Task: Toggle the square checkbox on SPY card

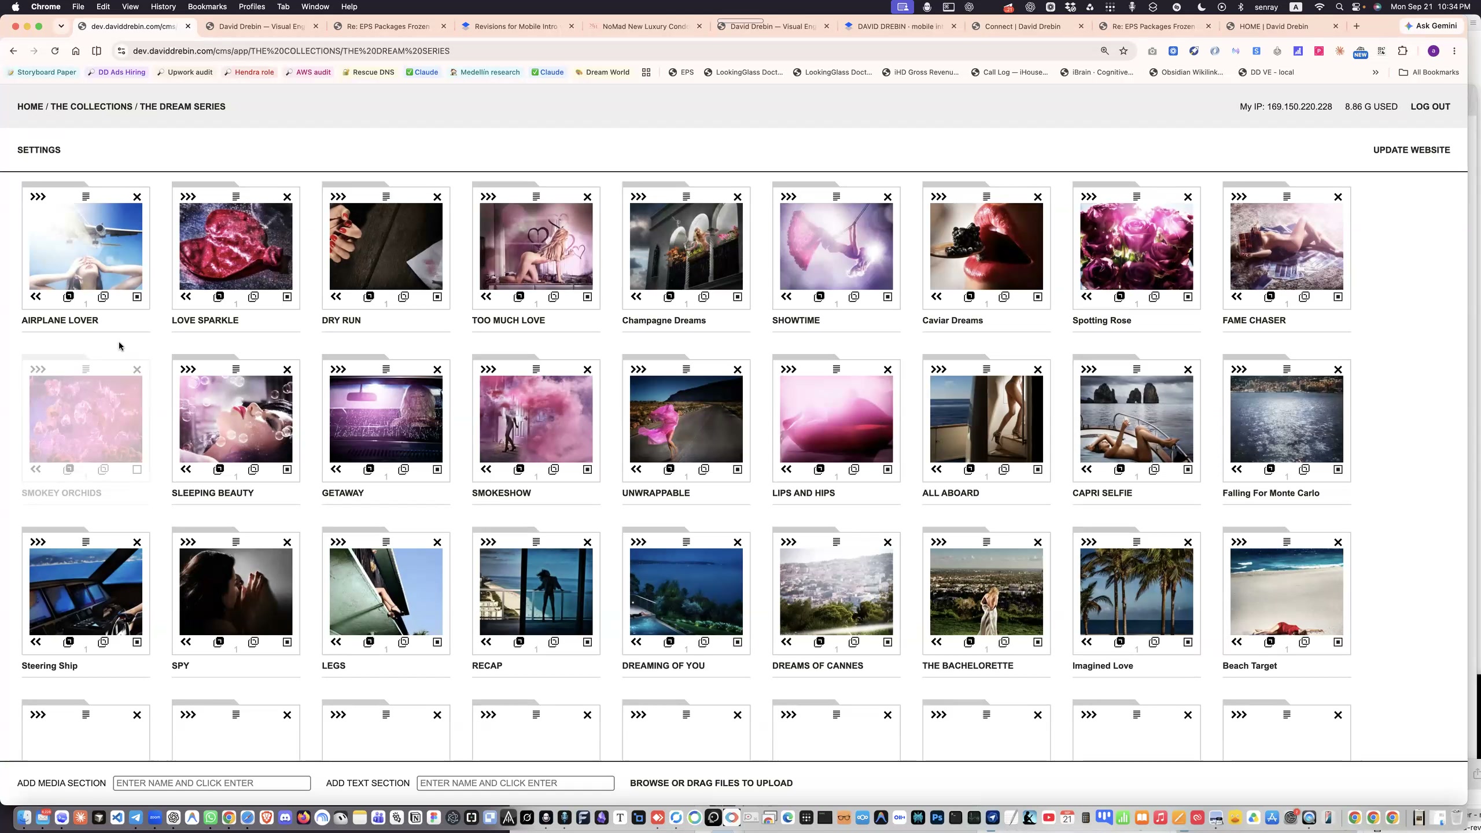Action: coord(287,642)
